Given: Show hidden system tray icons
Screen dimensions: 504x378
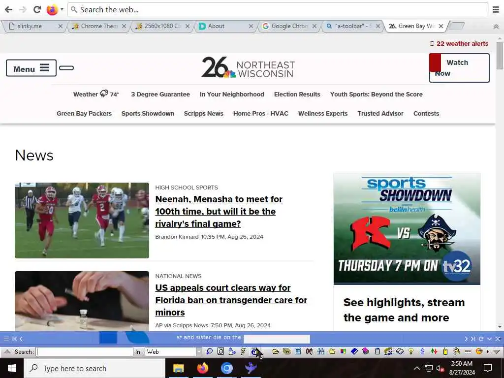Looking at the screenshot, I should (x=416, y=368).
